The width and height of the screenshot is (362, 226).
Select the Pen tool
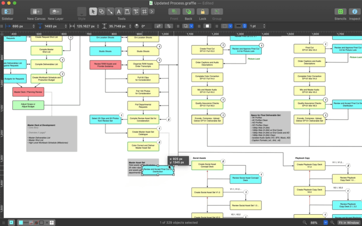(127, 11)
